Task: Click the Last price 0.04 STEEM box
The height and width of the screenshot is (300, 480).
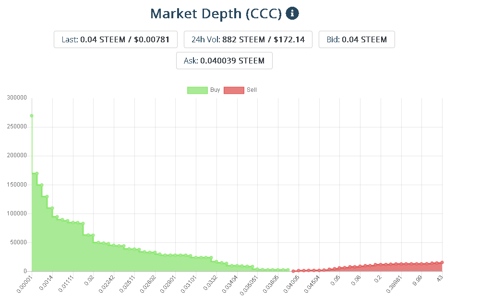Action: coord(116,39)
